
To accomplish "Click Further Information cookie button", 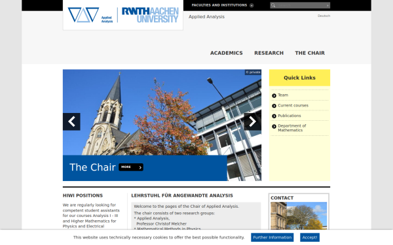I will pyautogui.click(x=272, y=238).
